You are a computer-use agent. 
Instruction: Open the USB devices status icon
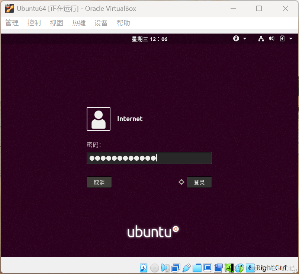(x=186, y=268)
